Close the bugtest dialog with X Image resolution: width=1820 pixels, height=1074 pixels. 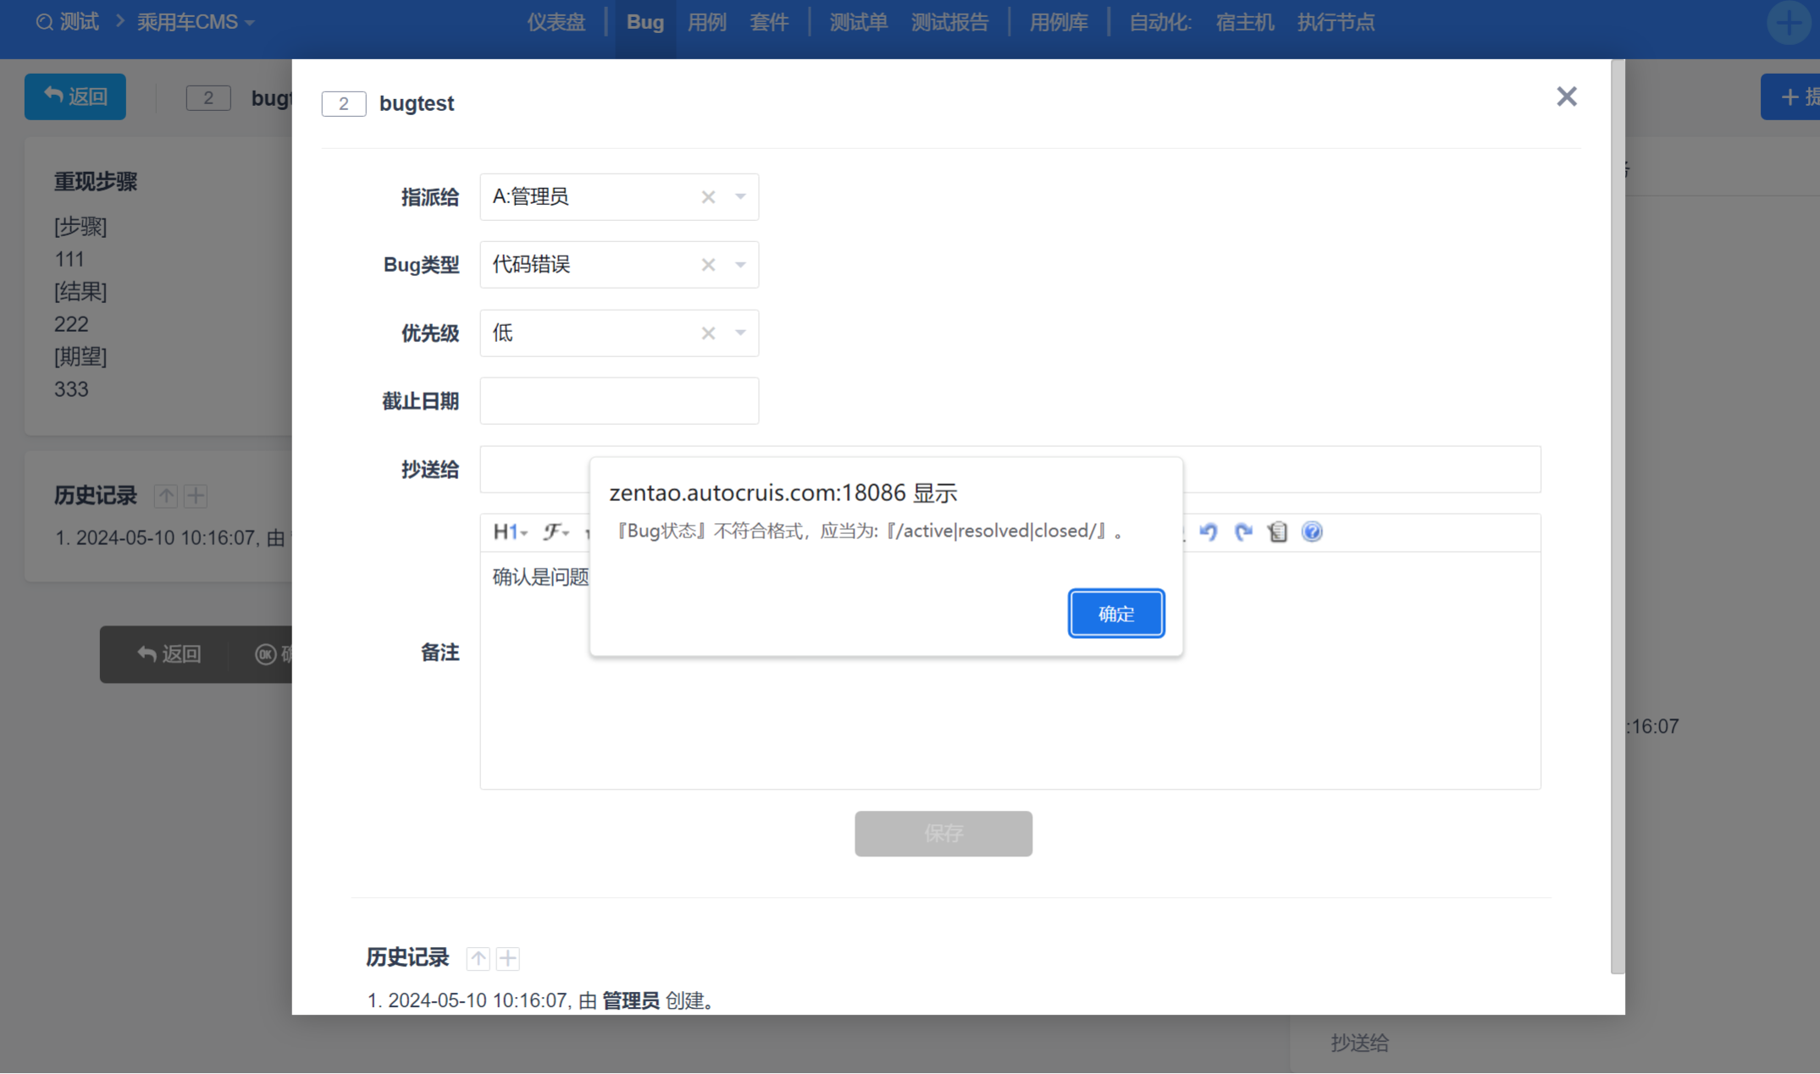pyautogui.click(x=1566, y=96)
